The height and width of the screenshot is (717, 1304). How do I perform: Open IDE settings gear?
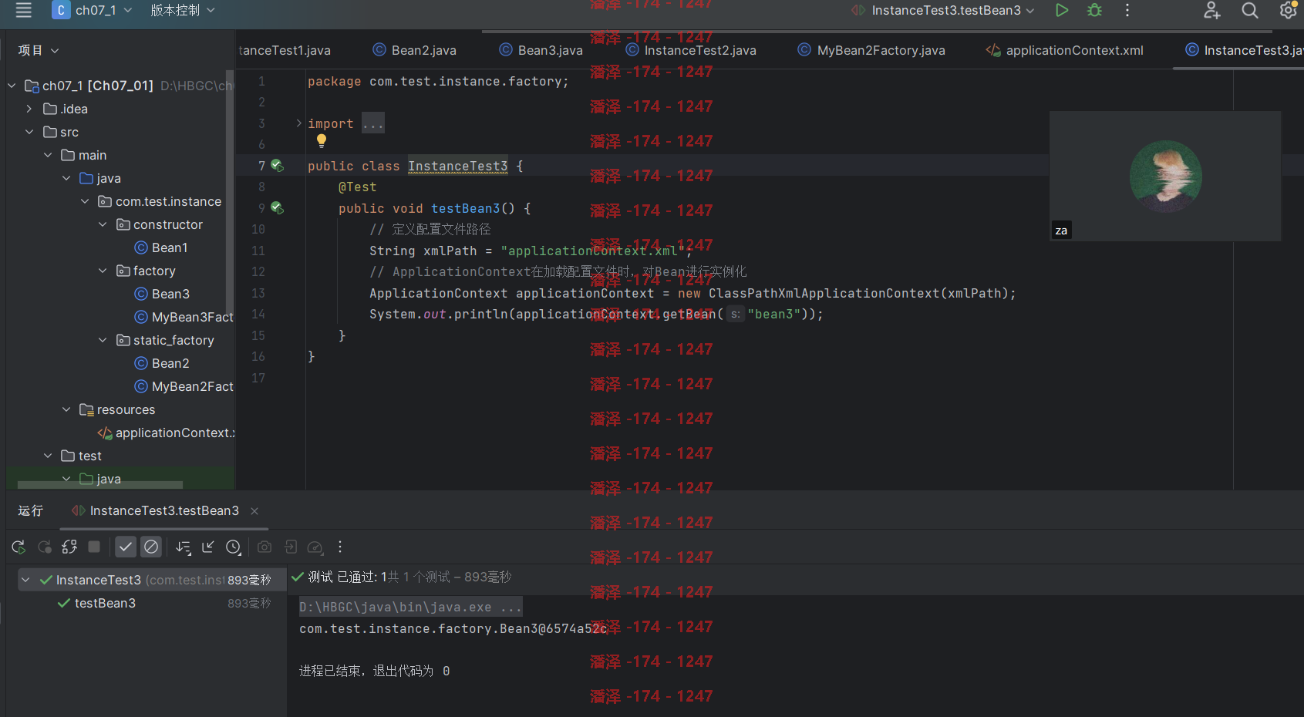click(x=1289, y=10)
